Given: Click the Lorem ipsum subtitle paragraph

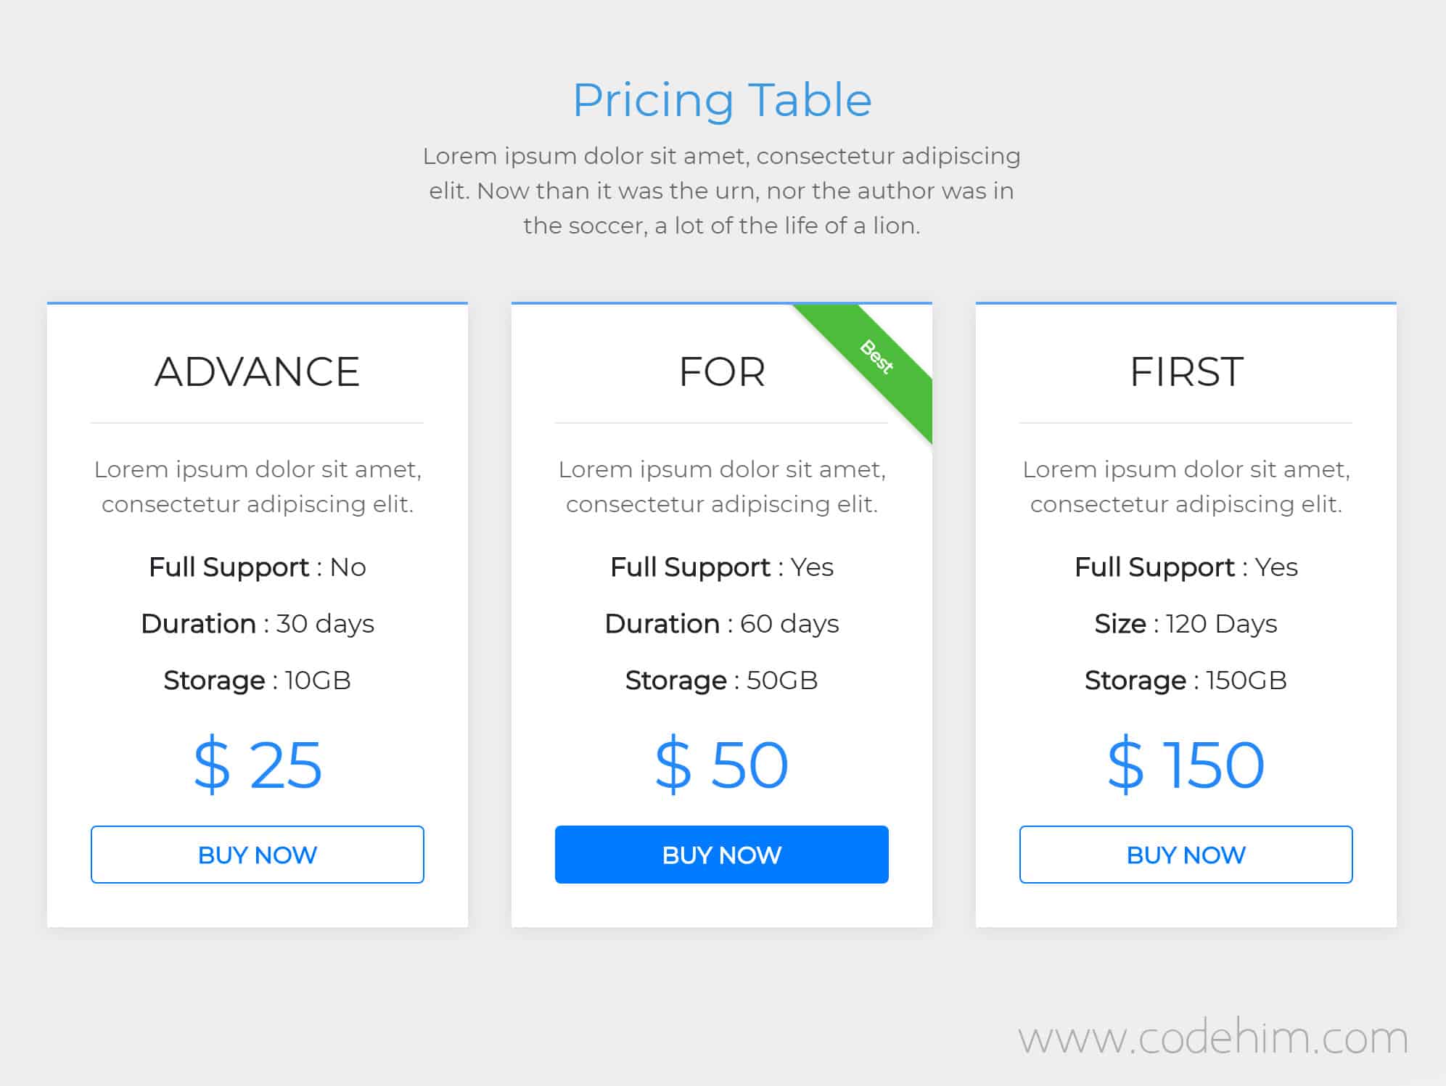Looking at the screenshot, I should 722,190.
